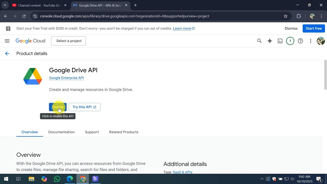Click the address bar URL

pos(125,16)
